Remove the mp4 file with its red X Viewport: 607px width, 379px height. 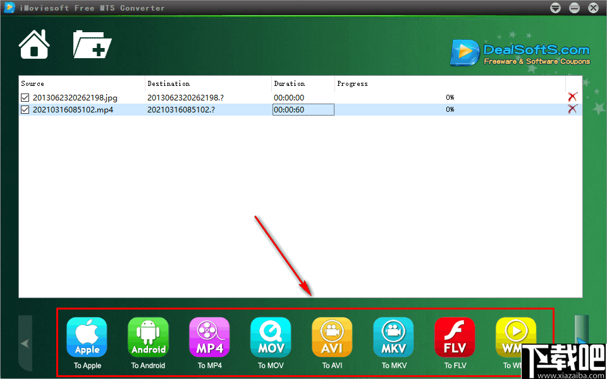pyautogui.click(x=572, y=109)
